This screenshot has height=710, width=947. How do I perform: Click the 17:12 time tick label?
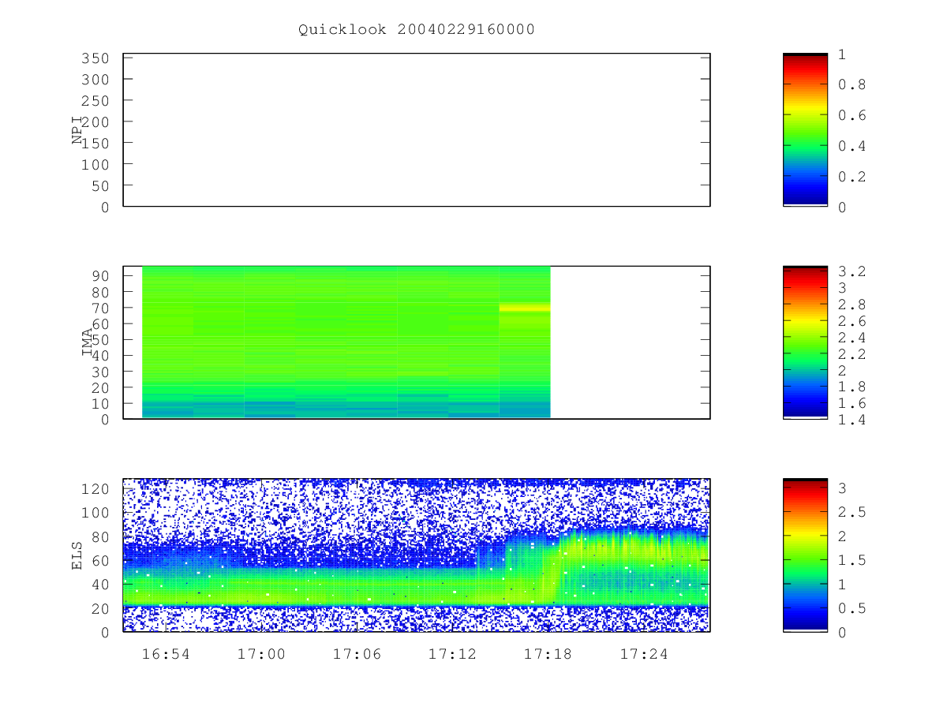pyautogui.click(x=453, y=654)
